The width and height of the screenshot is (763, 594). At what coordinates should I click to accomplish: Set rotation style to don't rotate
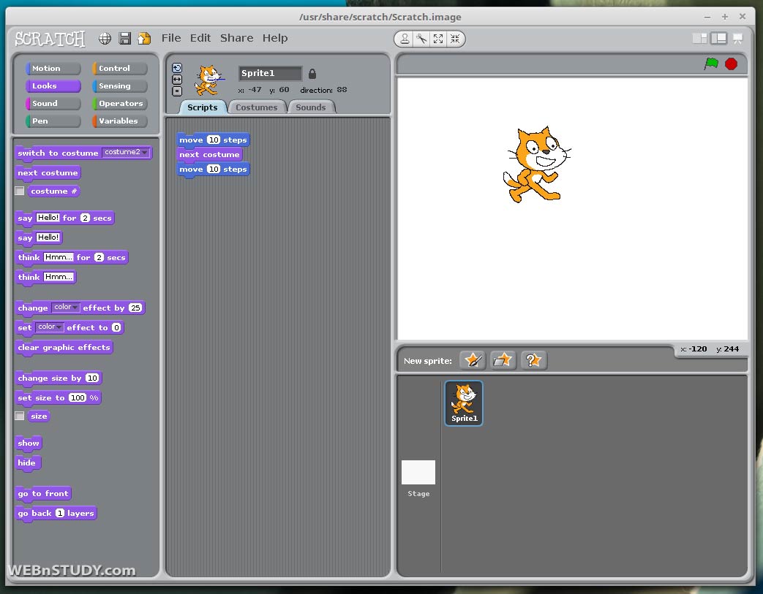(x=177, y=91)
